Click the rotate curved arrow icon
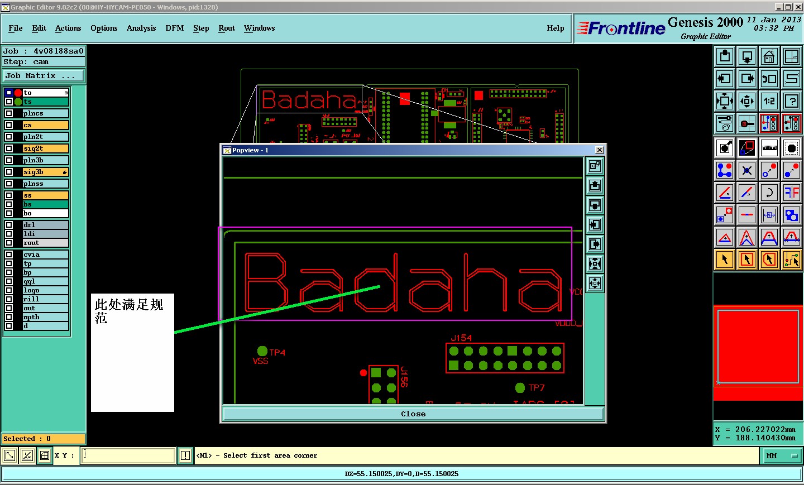Image resolution: width=804 pixels, height=485 pixels. coord(769,193)
